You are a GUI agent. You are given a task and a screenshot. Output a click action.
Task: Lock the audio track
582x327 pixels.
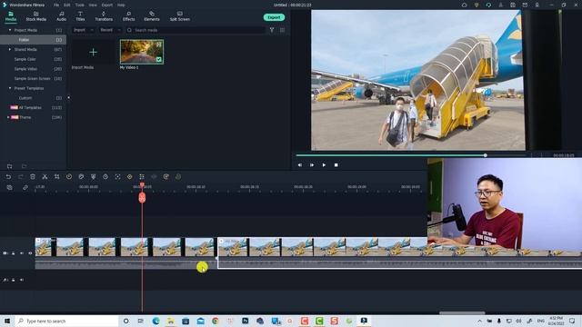tap(14, 280)
